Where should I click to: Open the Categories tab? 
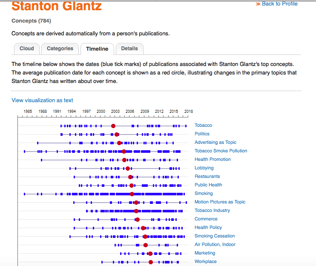(x=60, y=49)
